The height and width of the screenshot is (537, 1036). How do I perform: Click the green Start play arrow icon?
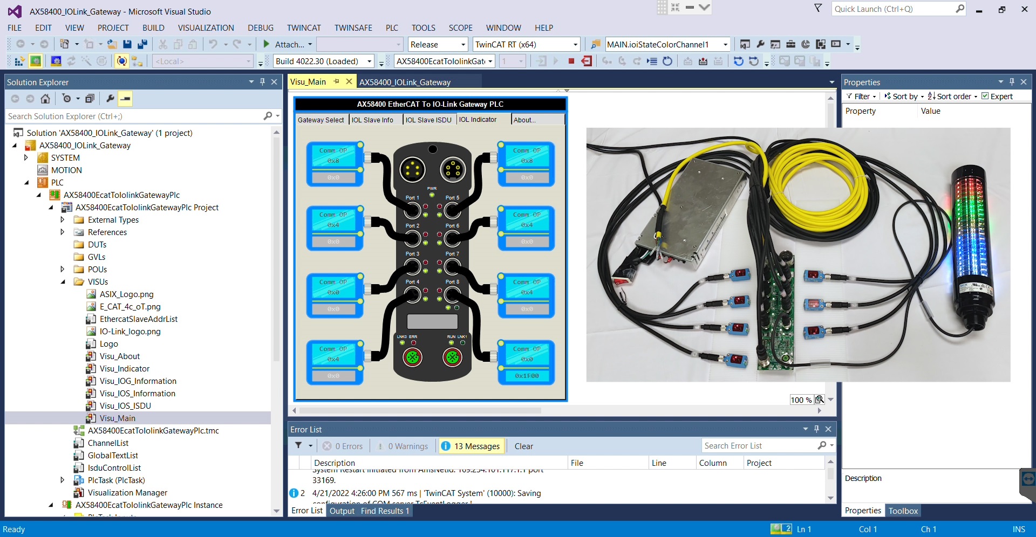pos(267,44)
